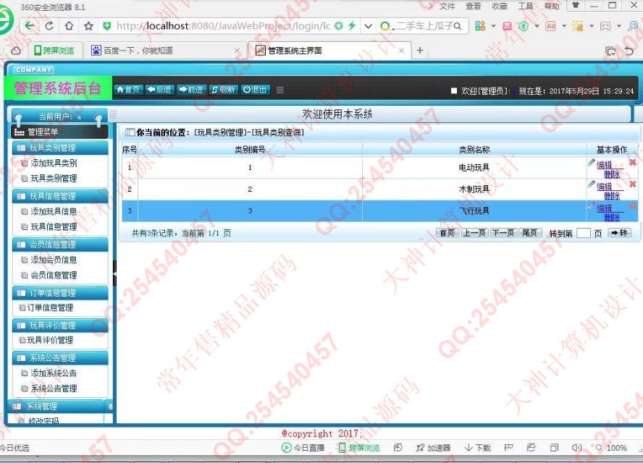Click 刷新 button in admin toolbar
The height and width of the screenshot is (463, 643).
pos(223,90)
